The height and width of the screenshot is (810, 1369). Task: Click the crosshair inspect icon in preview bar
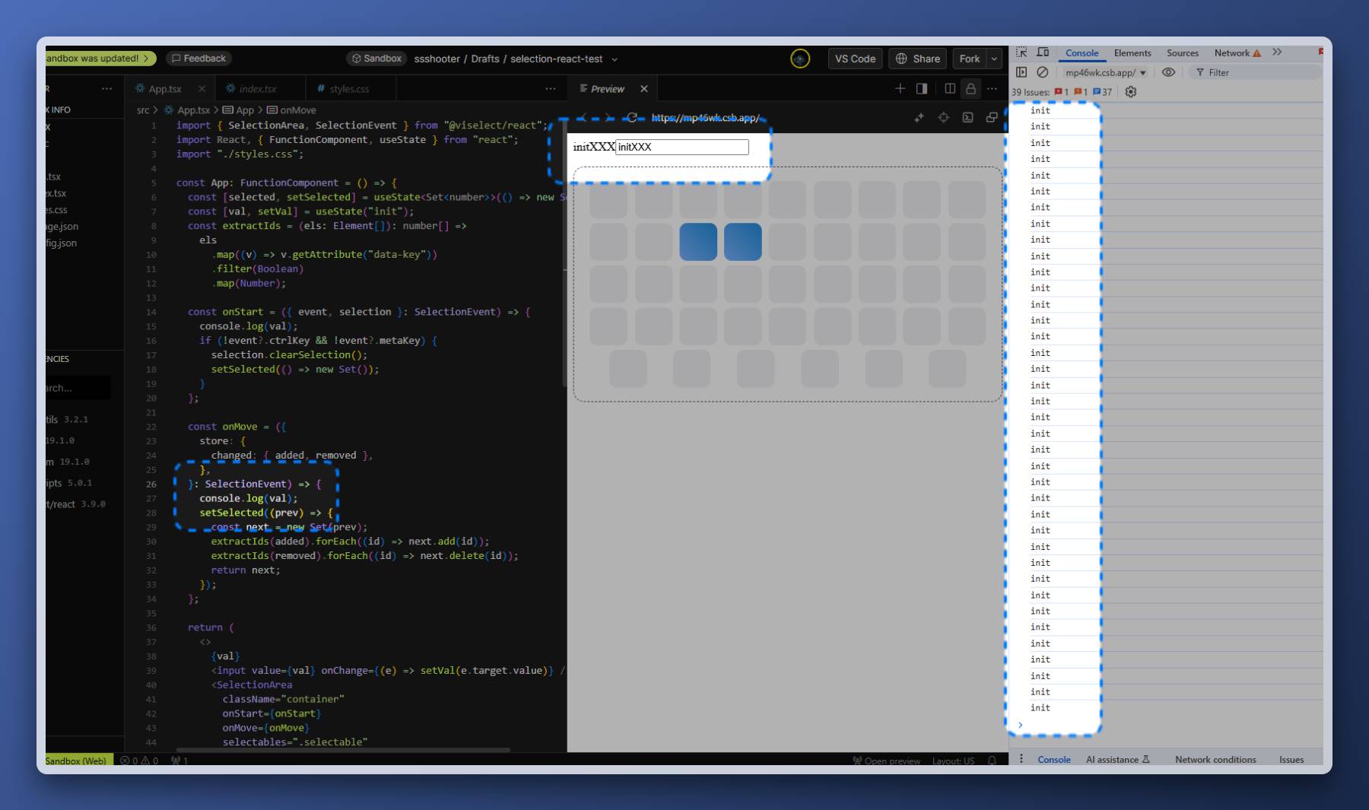point(943,118)
